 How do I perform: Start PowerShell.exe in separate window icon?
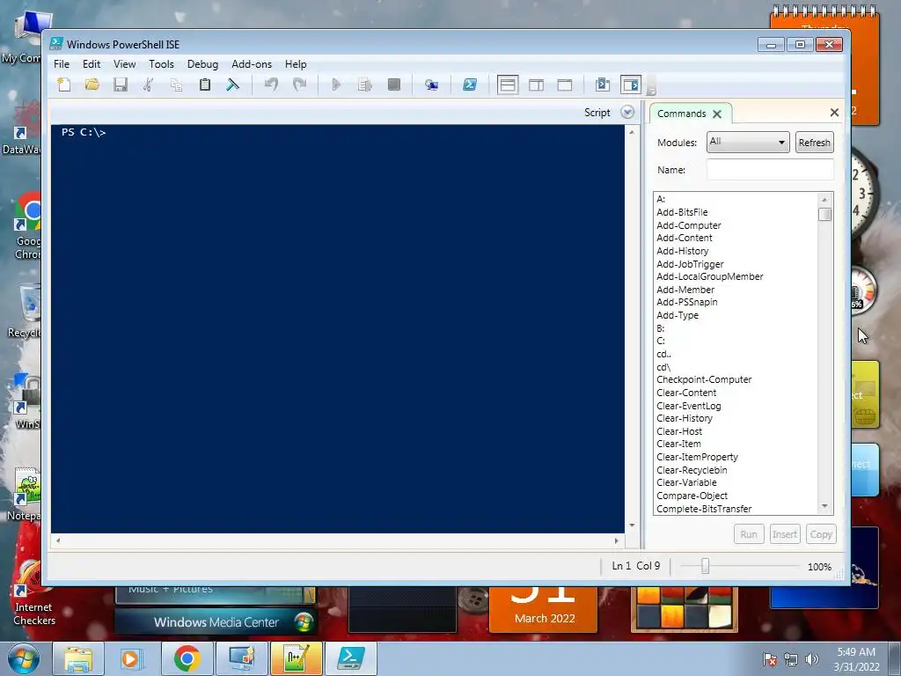pos(470,85)
